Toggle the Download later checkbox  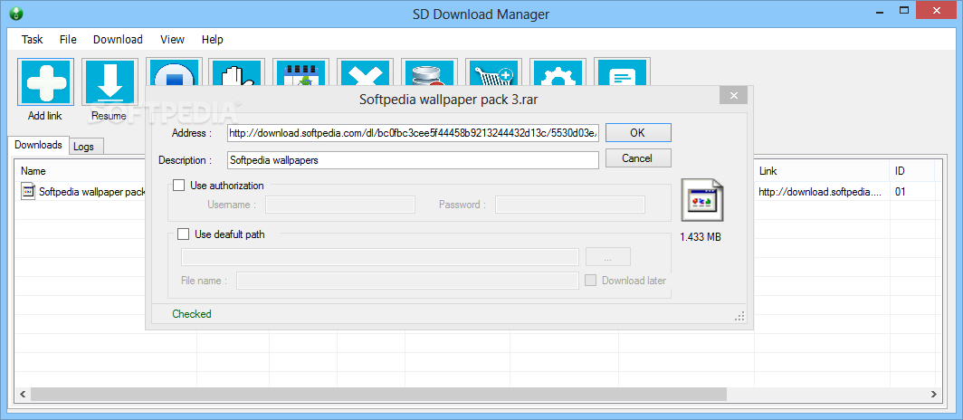pyautogui.click(x=591, y=281)
